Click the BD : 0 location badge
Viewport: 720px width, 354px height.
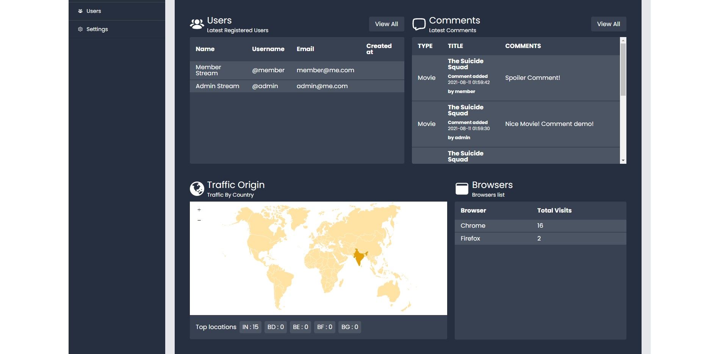(275, 327)
